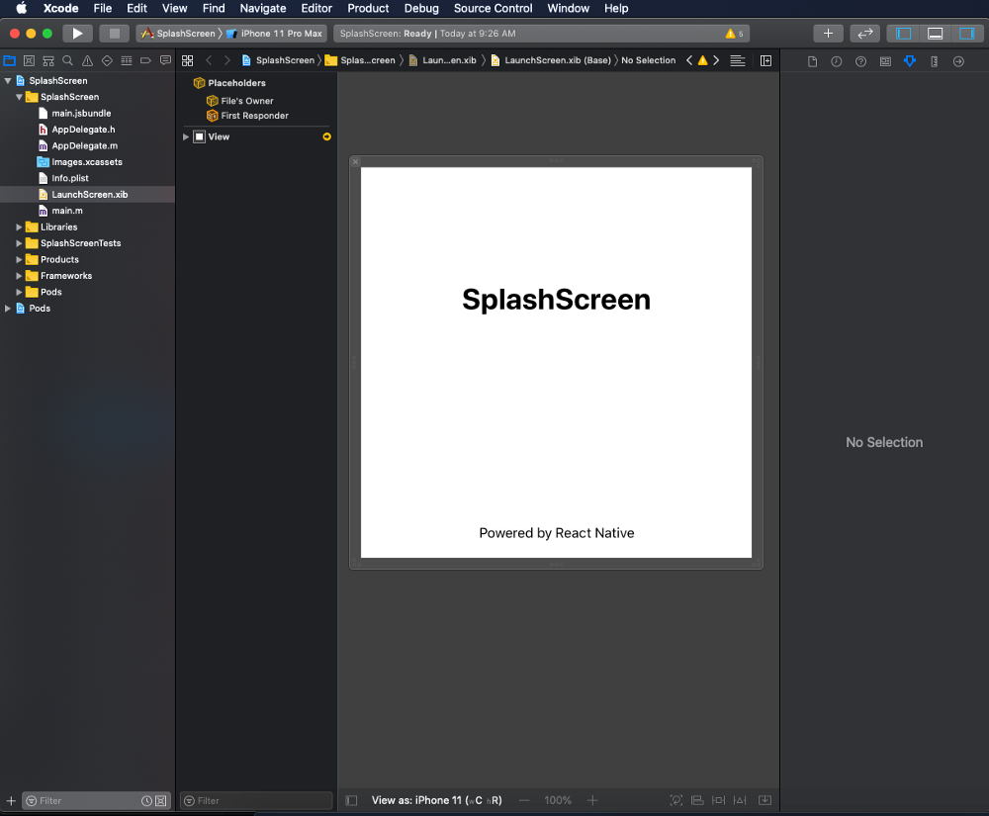
Task: Open the Source Control menu
Action: coord(493,8)
